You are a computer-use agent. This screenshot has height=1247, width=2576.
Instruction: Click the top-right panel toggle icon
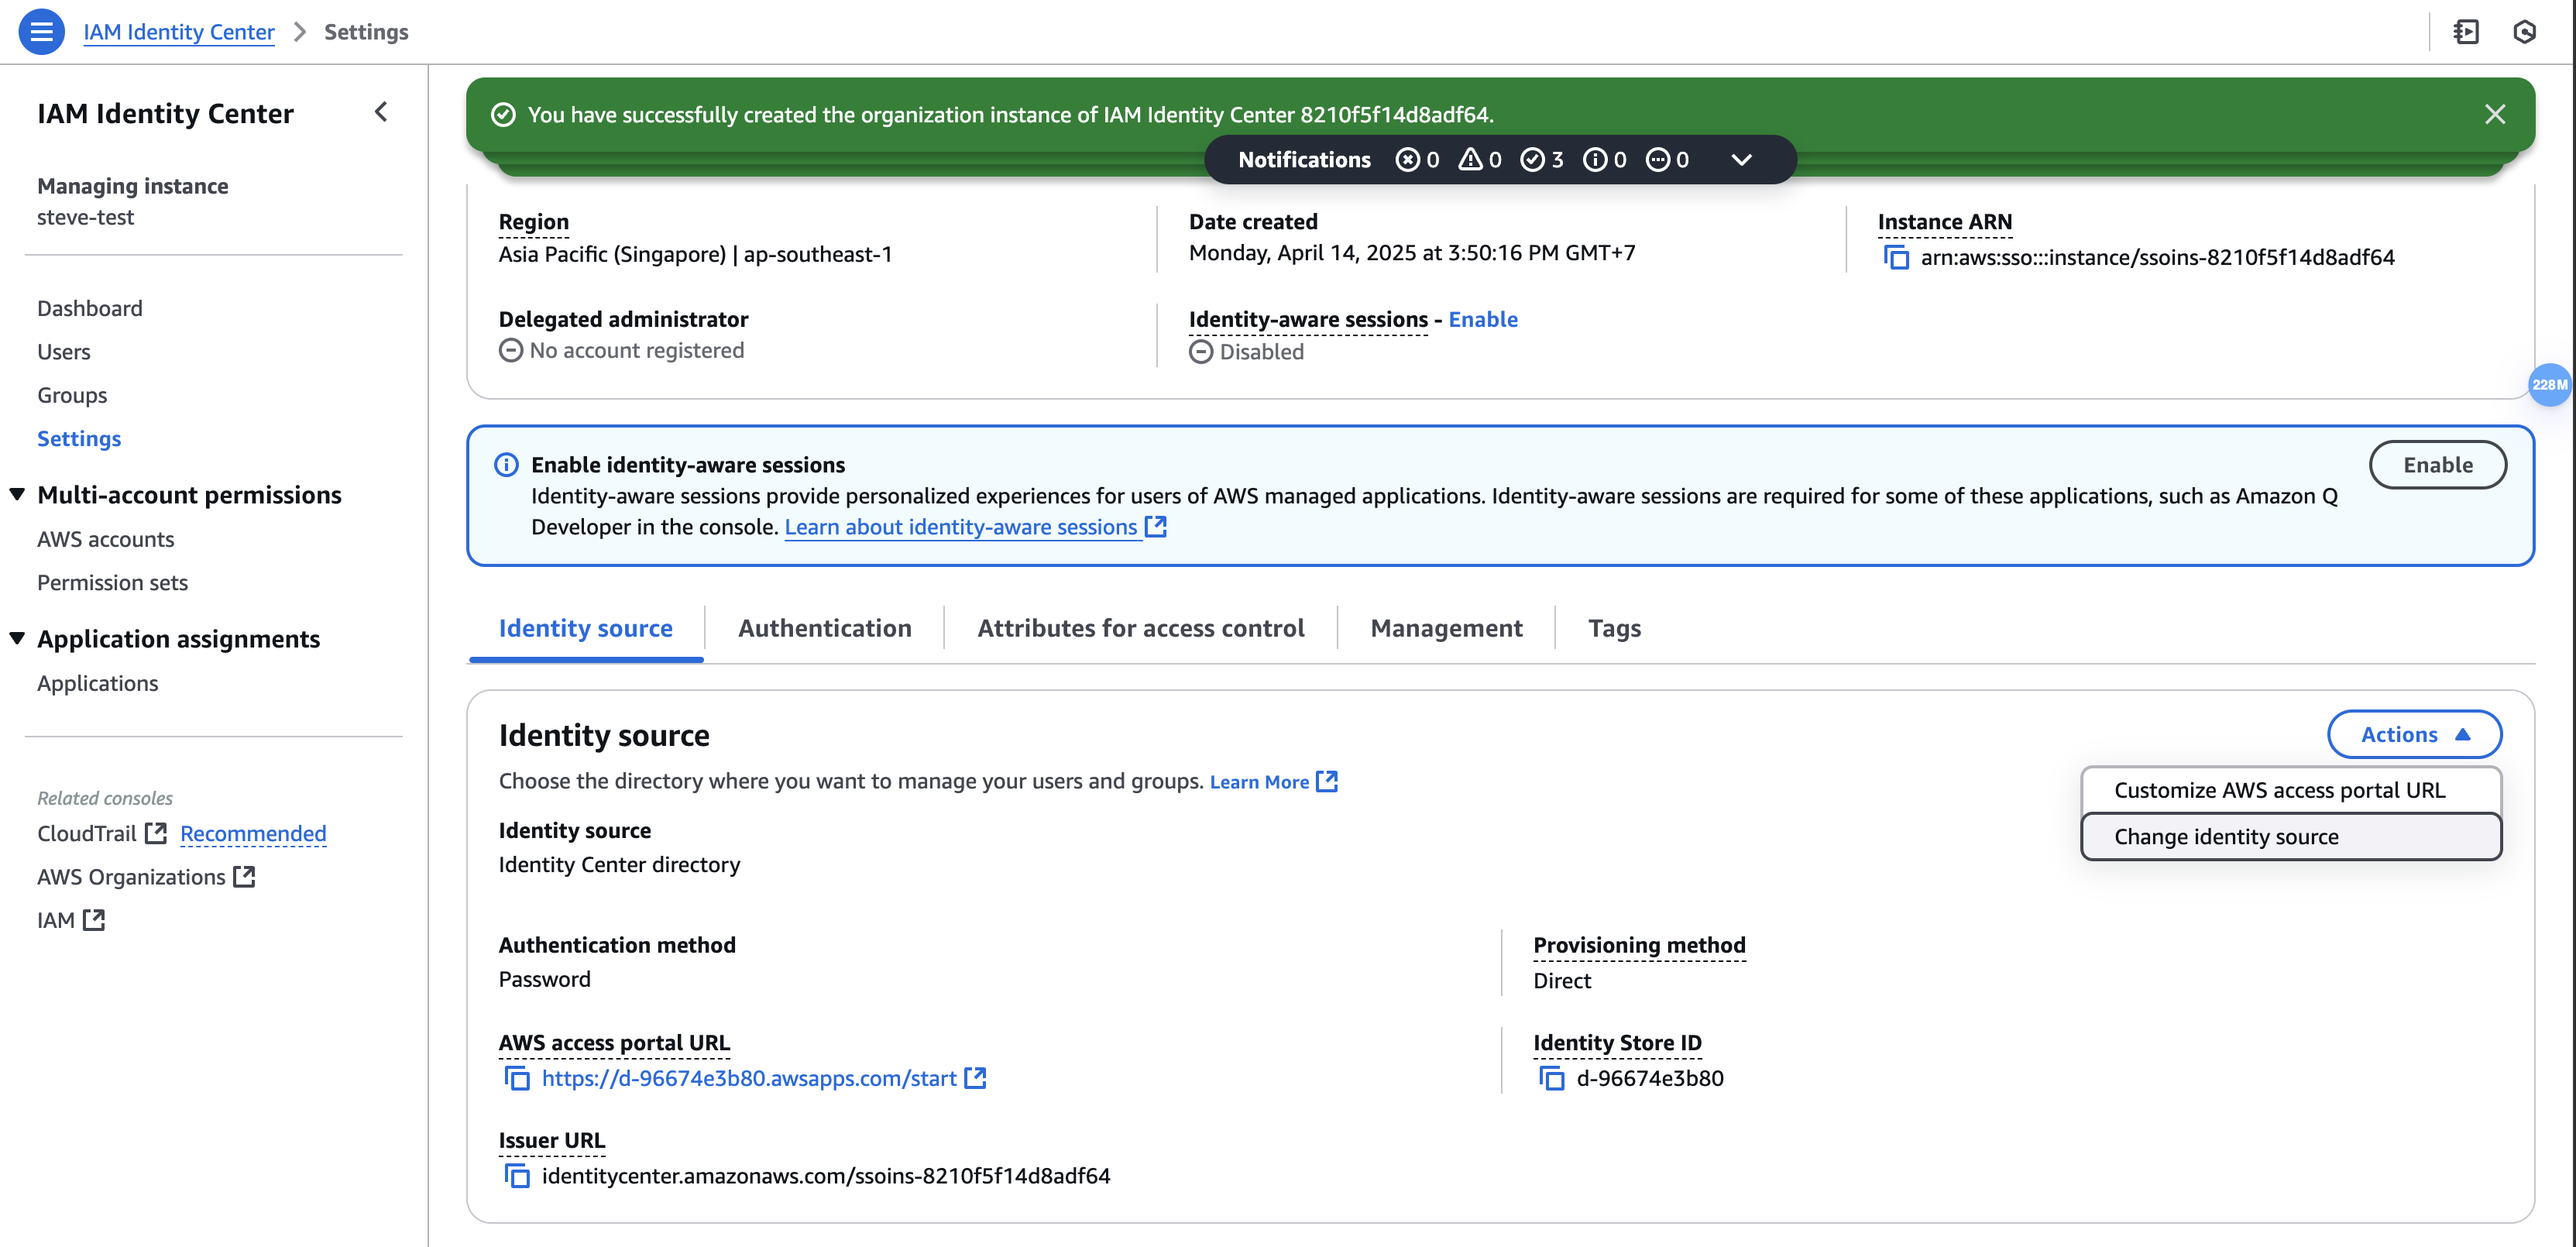(2466, 32)
